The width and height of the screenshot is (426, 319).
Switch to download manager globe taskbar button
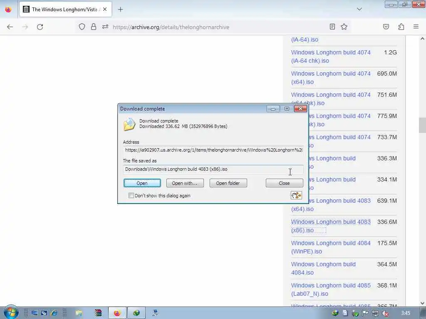click(x=136, y=313)
